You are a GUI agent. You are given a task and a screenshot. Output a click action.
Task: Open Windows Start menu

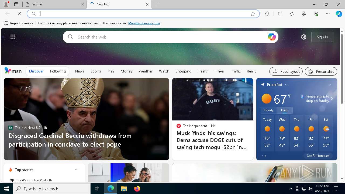click(x=6, y=189)
